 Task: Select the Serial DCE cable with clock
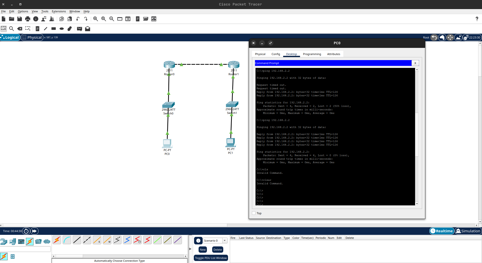click(x=137, y=240)
